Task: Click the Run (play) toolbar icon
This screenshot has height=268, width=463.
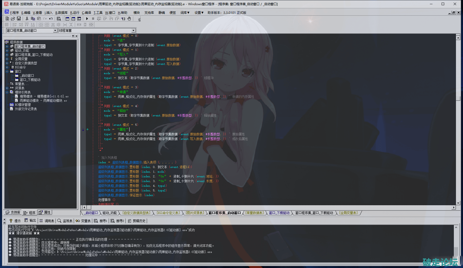Action: pos(87,19)
